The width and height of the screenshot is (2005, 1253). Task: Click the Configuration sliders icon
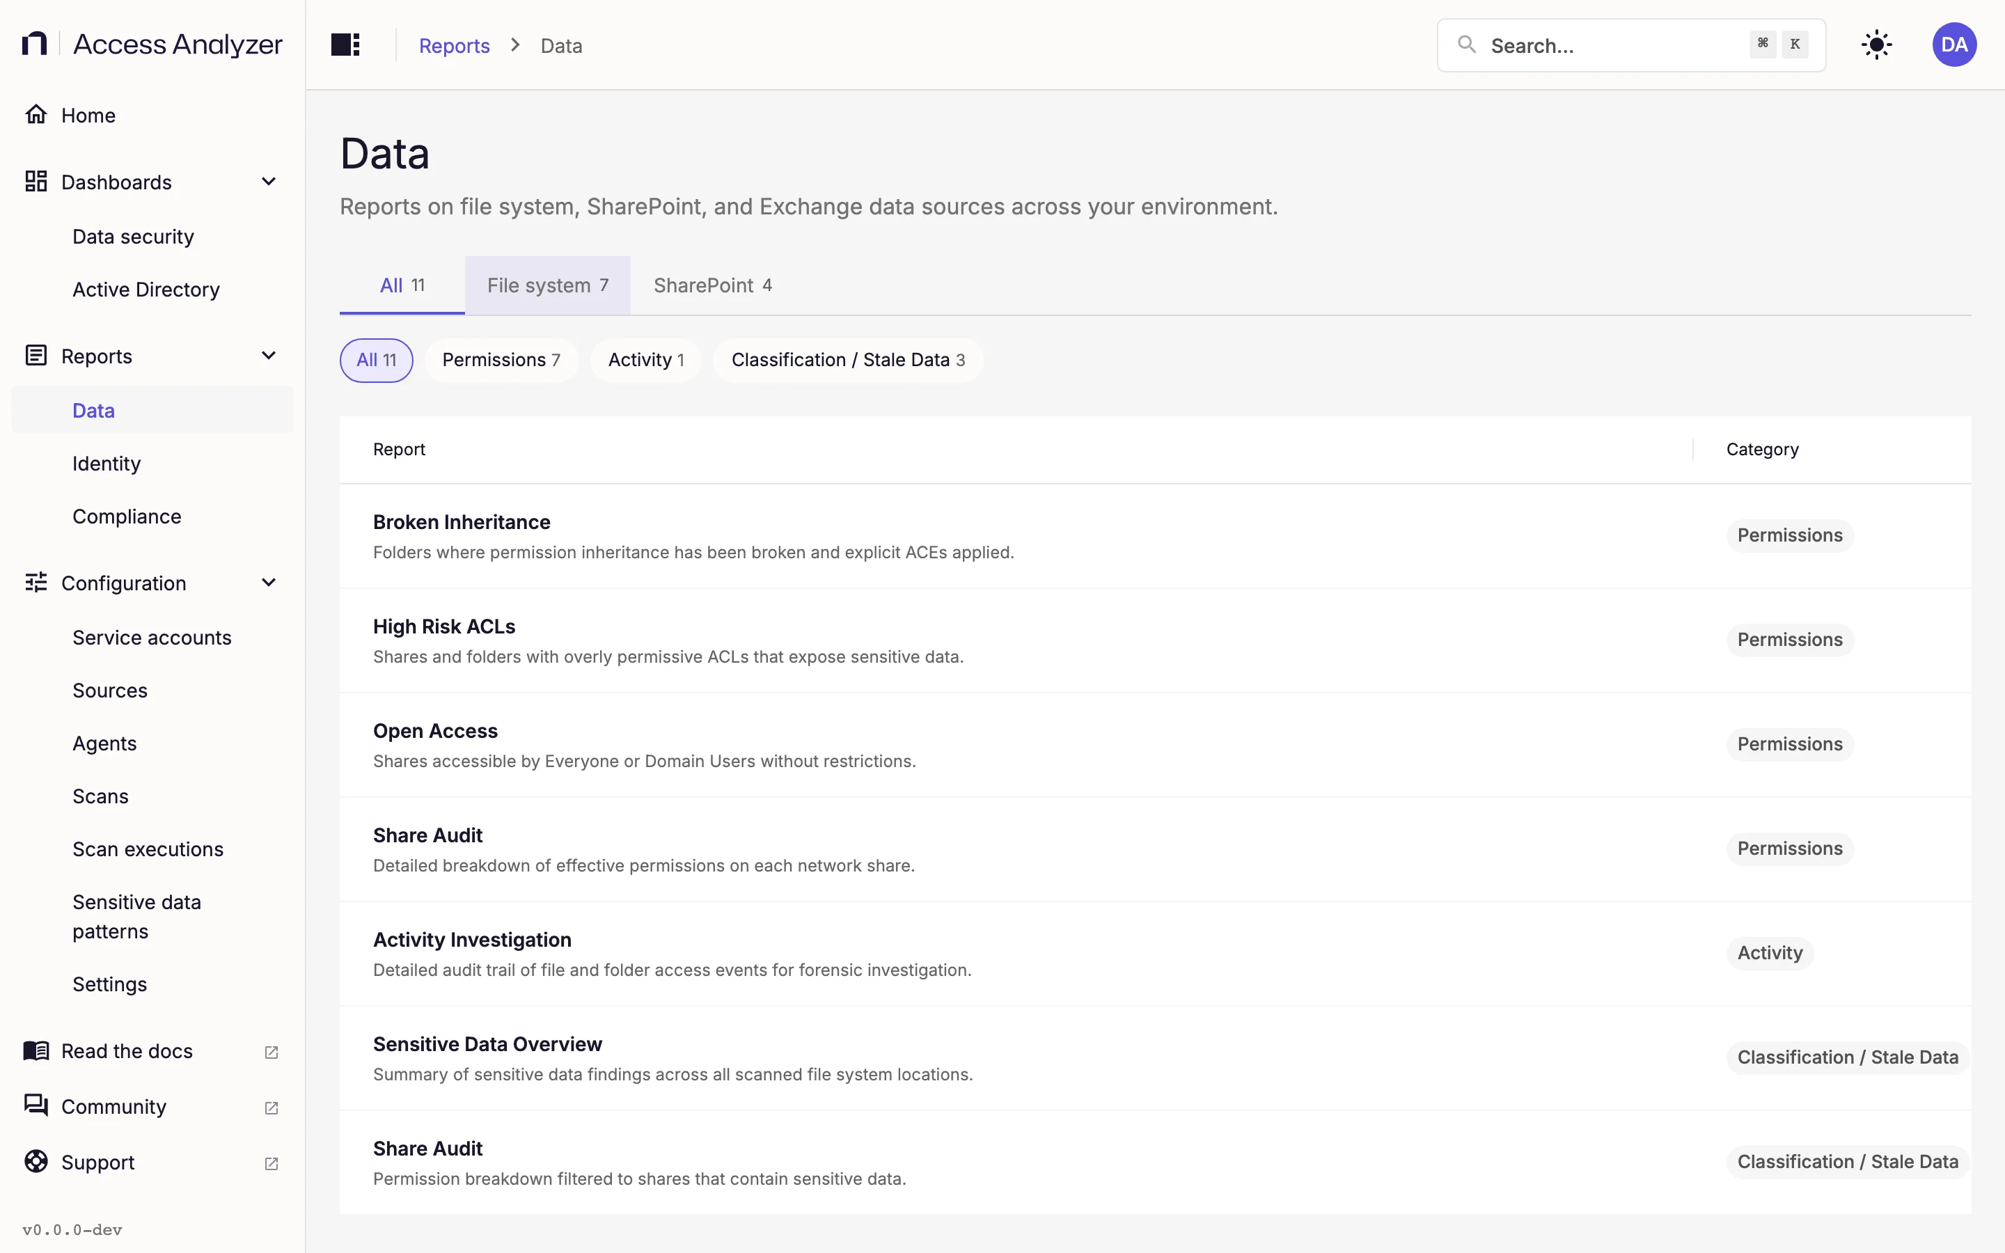(36, 583)
